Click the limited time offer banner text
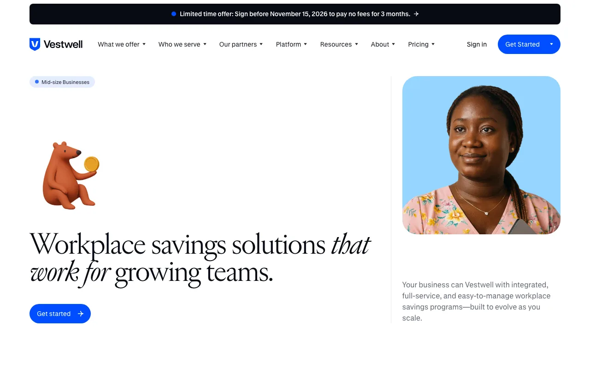590x369 pixels. tap(295, 14)
